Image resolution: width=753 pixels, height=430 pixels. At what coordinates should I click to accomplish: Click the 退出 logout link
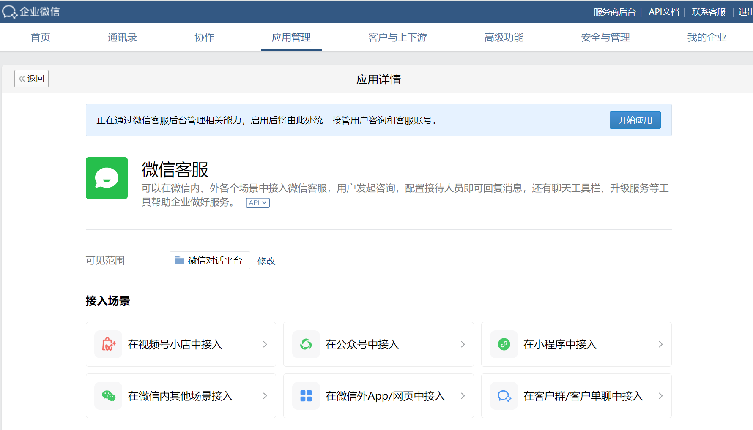tap(745, 12)
